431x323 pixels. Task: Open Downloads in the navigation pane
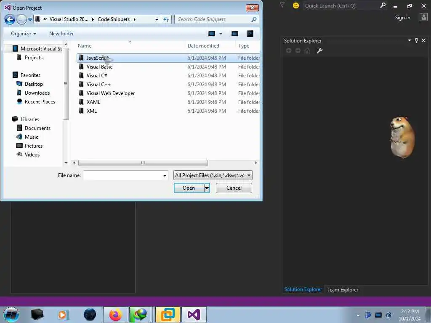pyautogui.click(x=33, y=93)
